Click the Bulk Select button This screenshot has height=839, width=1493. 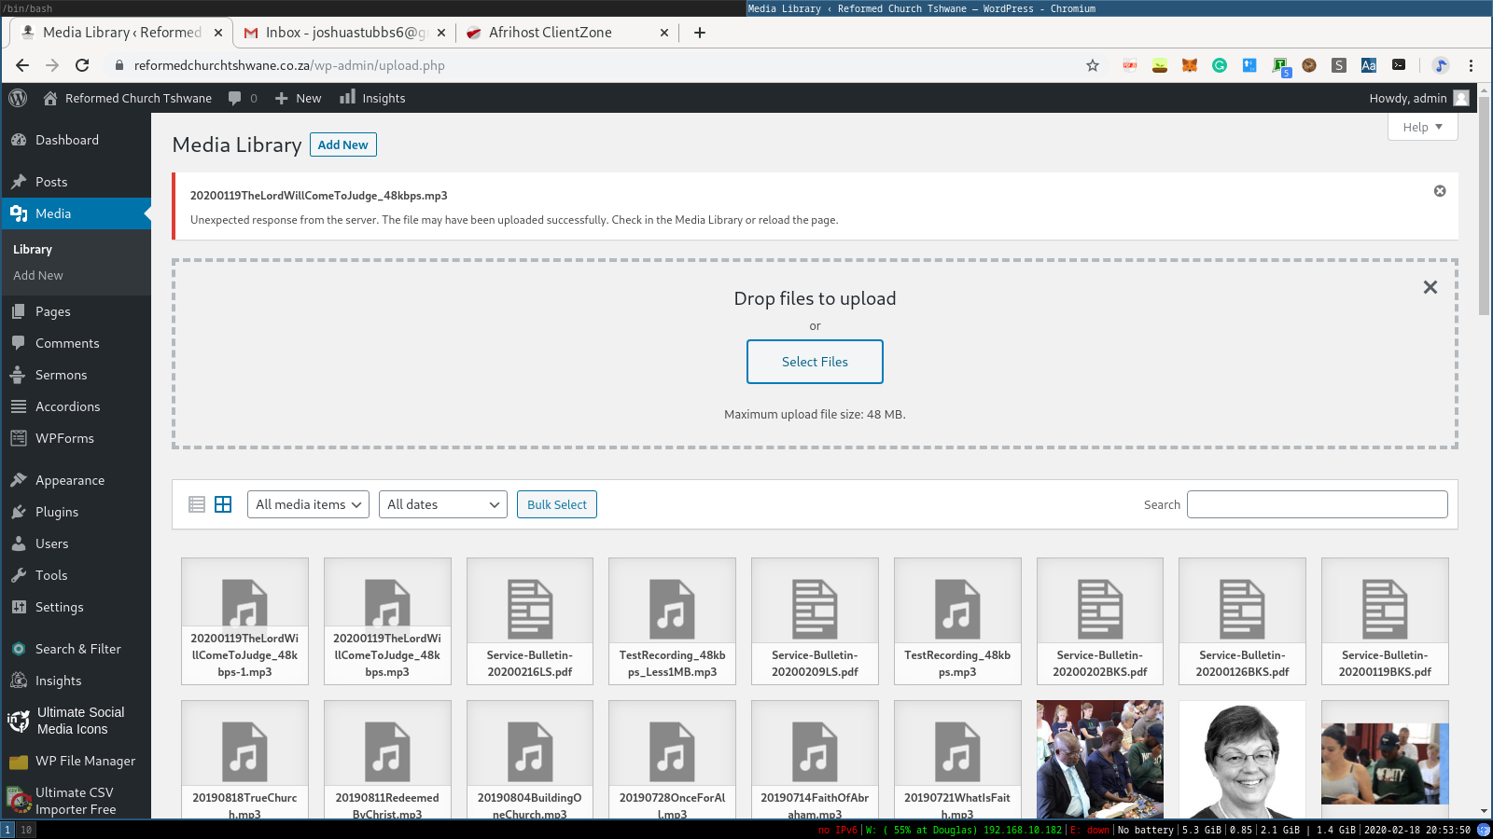tap(557, 504)
